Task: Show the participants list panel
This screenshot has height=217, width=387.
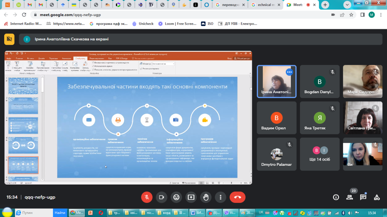Action: 350,197
